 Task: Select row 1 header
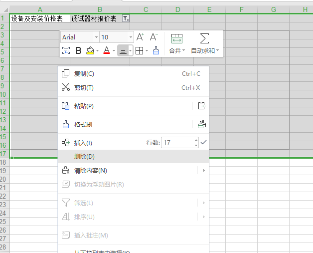tap(4, 18)
